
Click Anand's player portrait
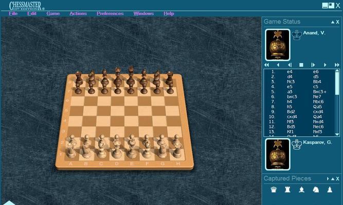tap(277, 45)
